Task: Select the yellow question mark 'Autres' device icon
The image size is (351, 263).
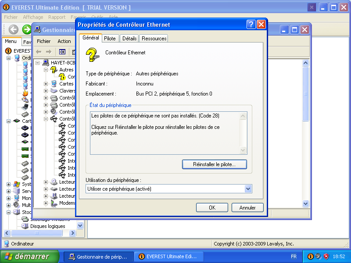Action: pos(54,70)
